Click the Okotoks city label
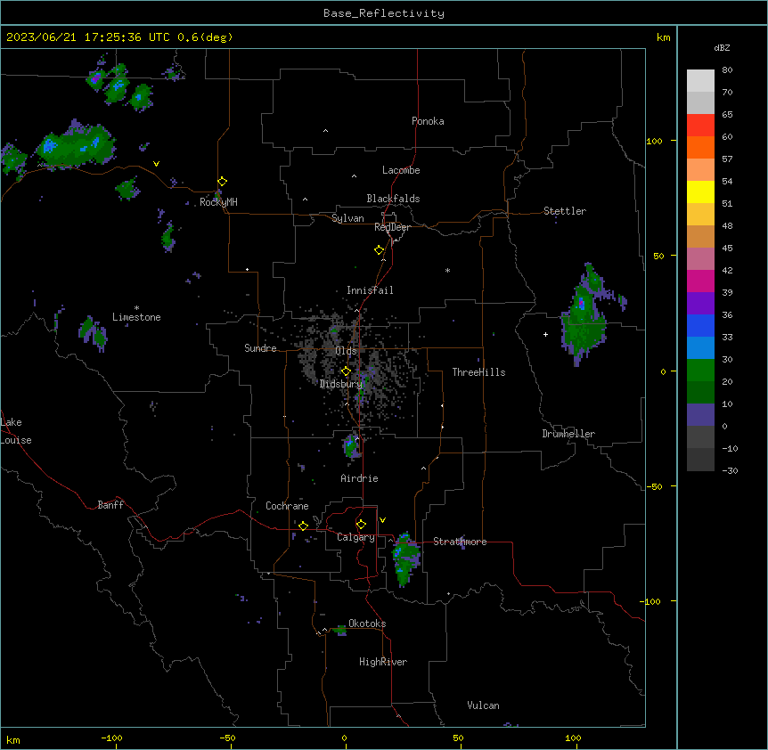Viewport: 768px width, 750px height. tap(367, 624)
